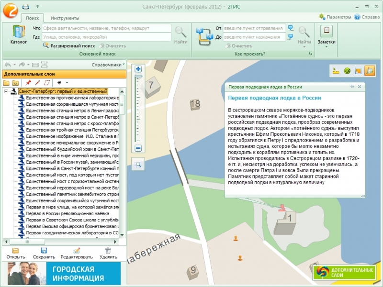
Task: Click the expand list view icon
Action: click(x=44, y=65)
